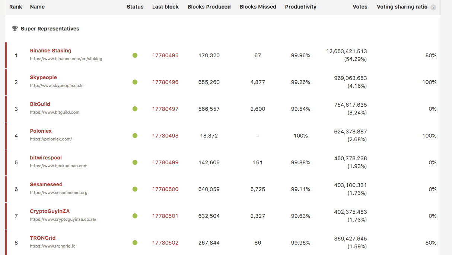Open the CryptoGuyInZA representative link
This screenshot has width=452, height=255.
[50, 211]
